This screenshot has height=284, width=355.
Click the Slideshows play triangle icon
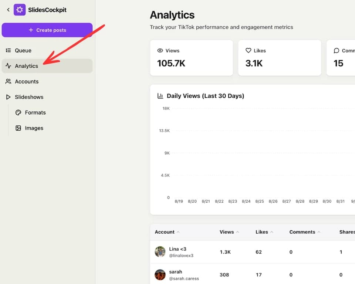click(9, 97)
